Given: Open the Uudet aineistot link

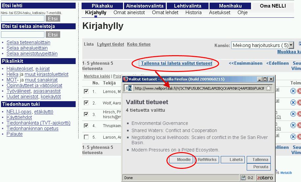Looking at the screenshot, I should pos(22,97).
